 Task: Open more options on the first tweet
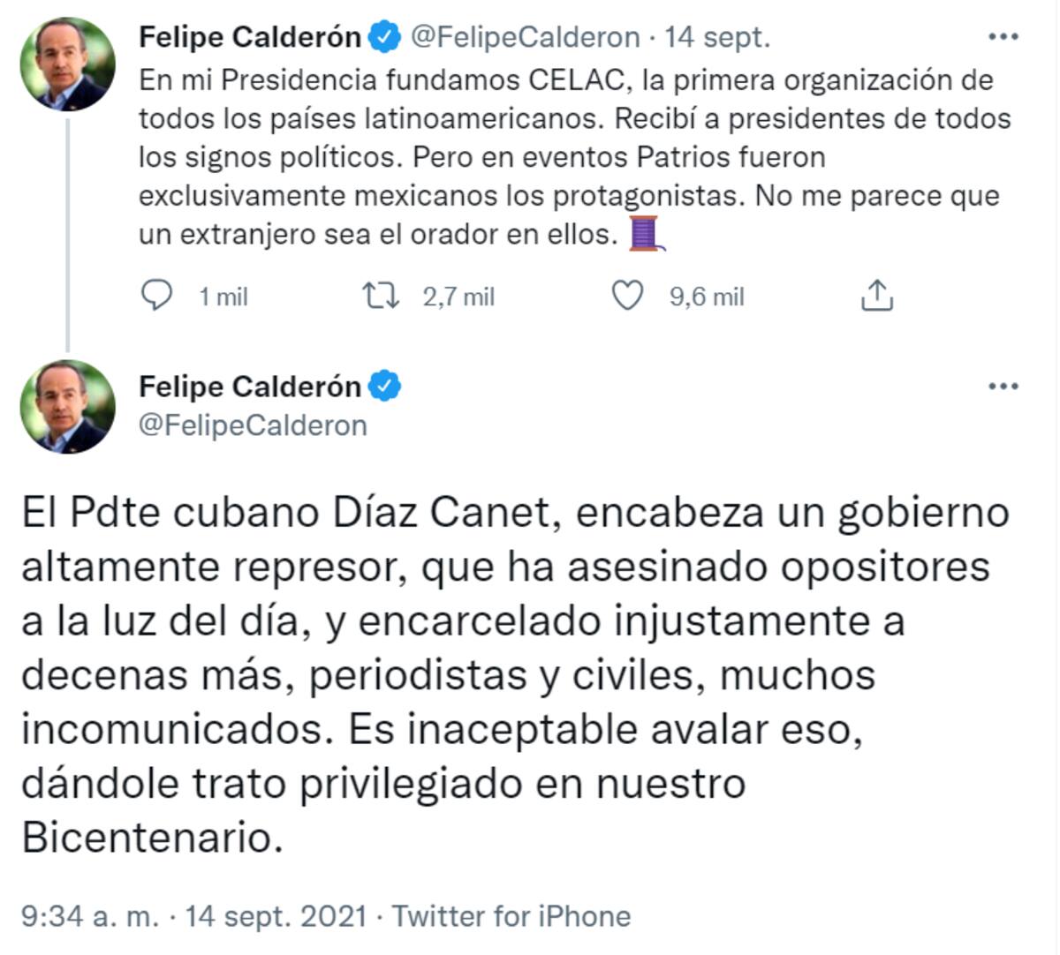click(x=1003, y=37)
